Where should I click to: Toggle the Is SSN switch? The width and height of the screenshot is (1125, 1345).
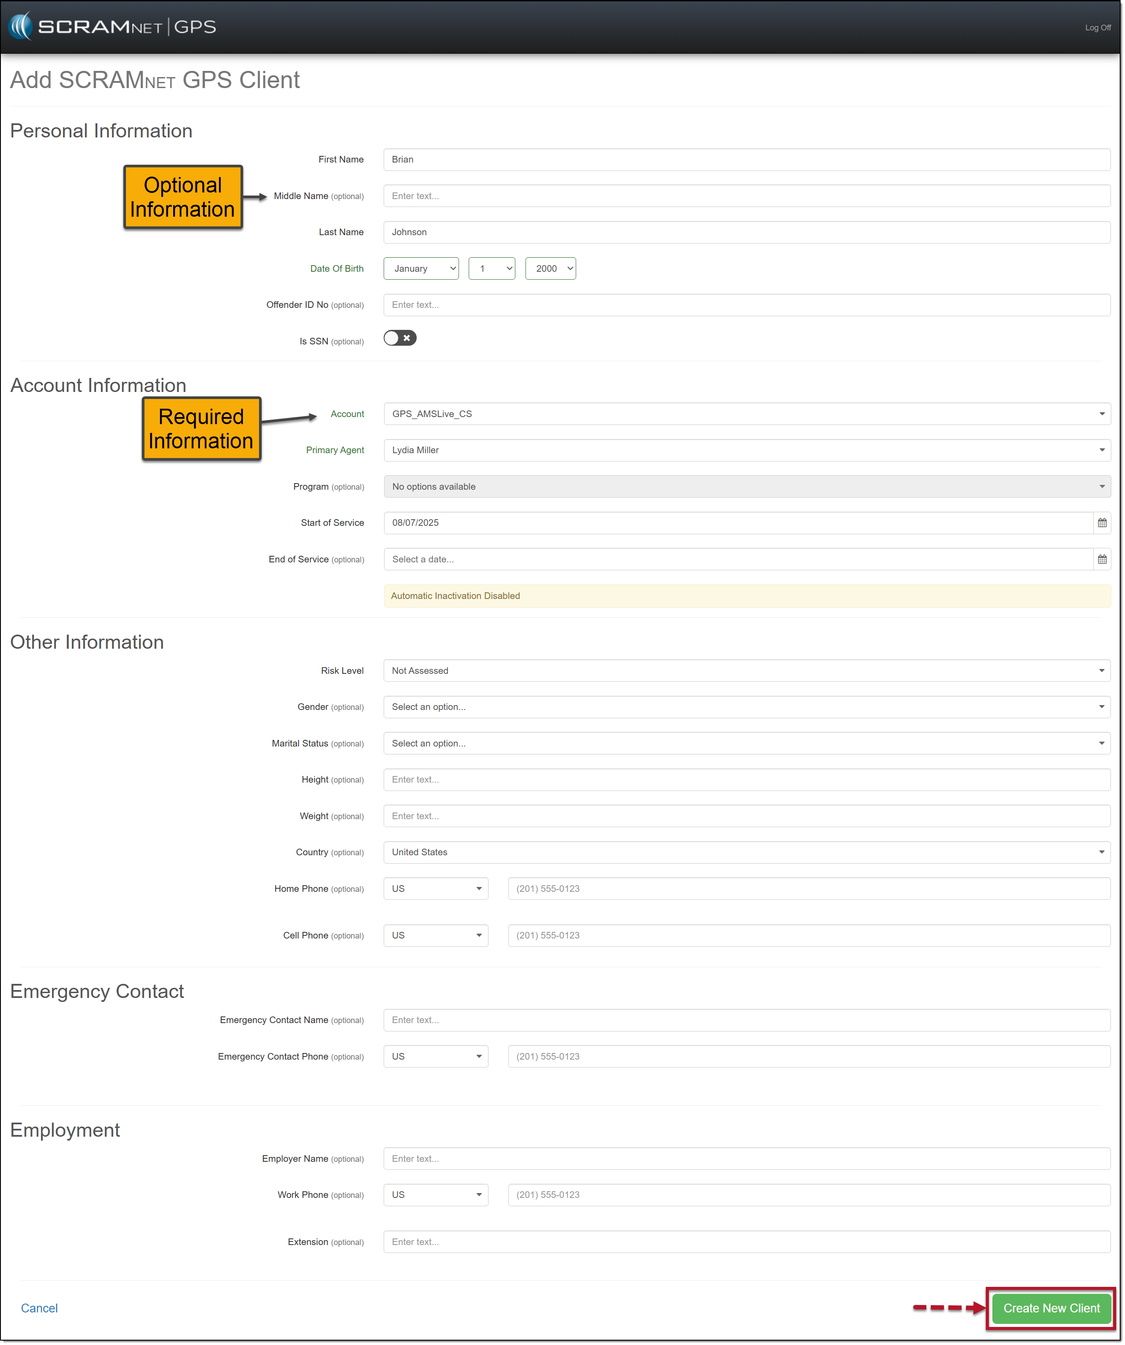400,338
